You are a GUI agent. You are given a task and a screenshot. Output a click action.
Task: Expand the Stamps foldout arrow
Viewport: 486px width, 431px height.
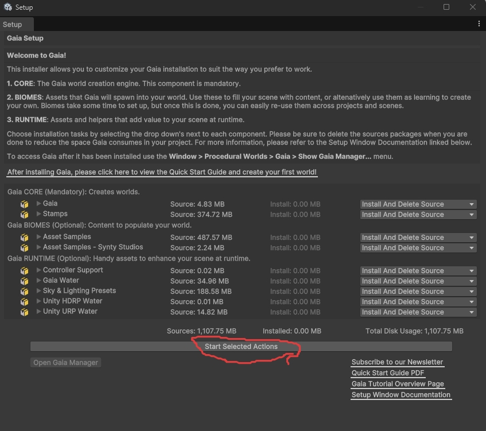[39, 213]
